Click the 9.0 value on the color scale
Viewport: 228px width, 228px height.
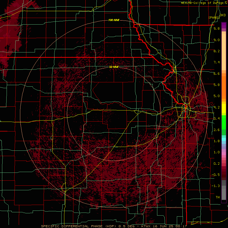tap(217, 40)
